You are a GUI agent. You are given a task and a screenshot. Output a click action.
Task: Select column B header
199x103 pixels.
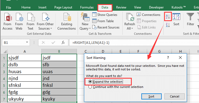[59, 51]
